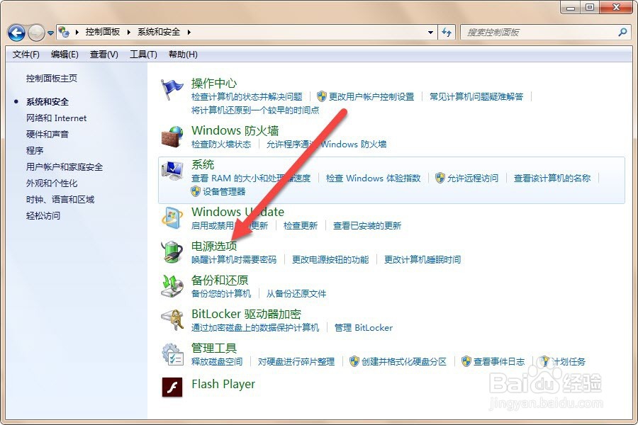The image size is (638, 425).
Task: Open the 文件(F) menu
Action: tap(26, 54)
